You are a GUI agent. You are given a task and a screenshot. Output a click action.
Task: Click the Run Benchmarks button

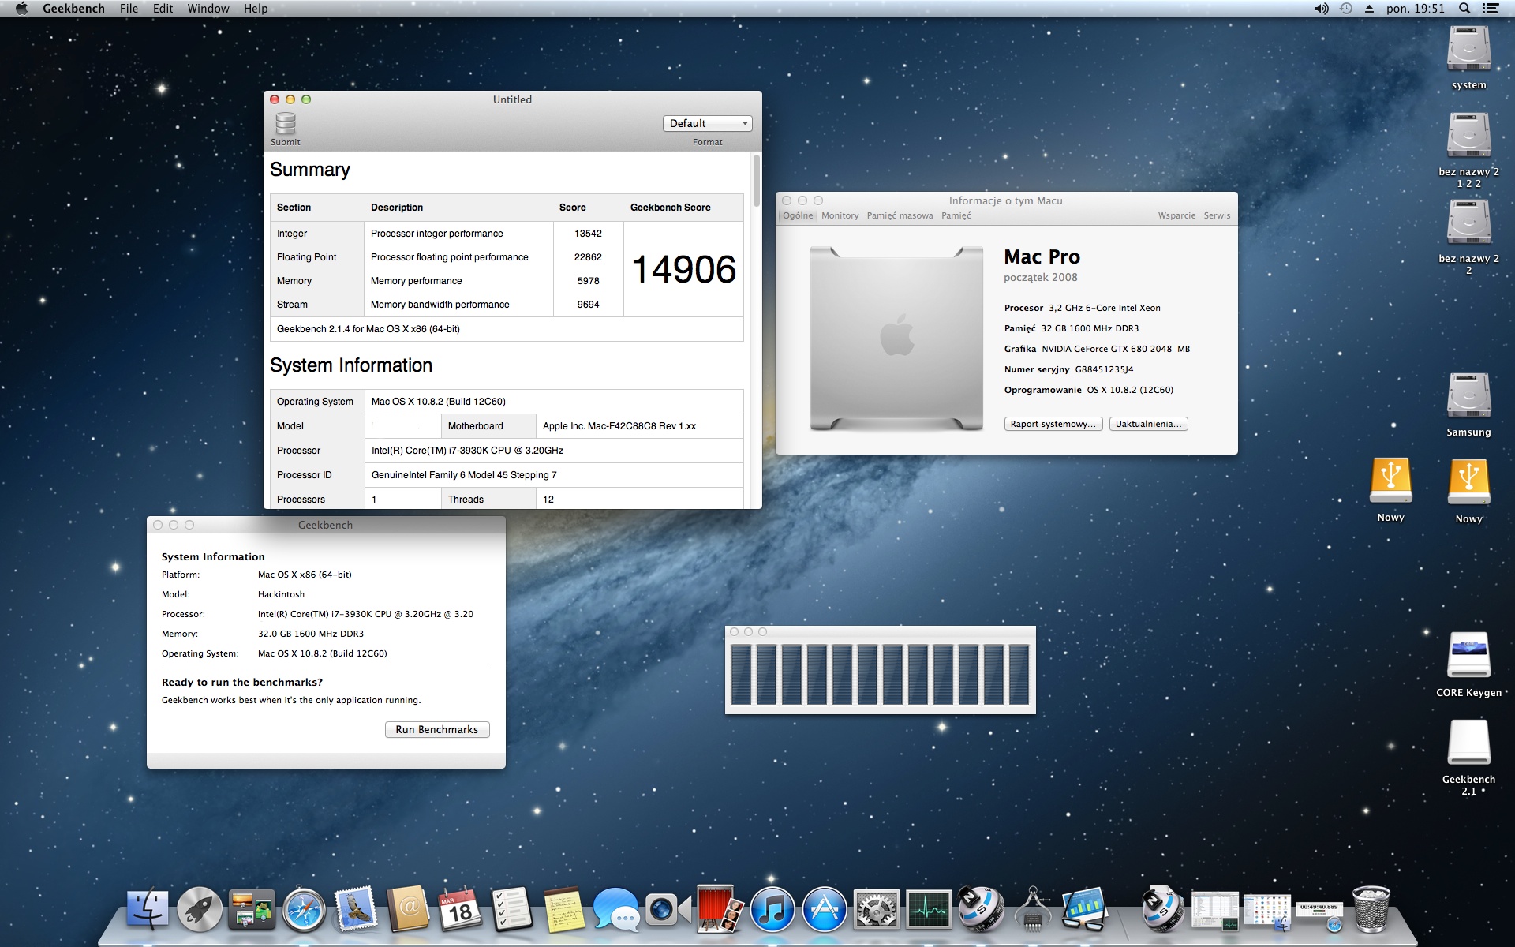[437, 729]
